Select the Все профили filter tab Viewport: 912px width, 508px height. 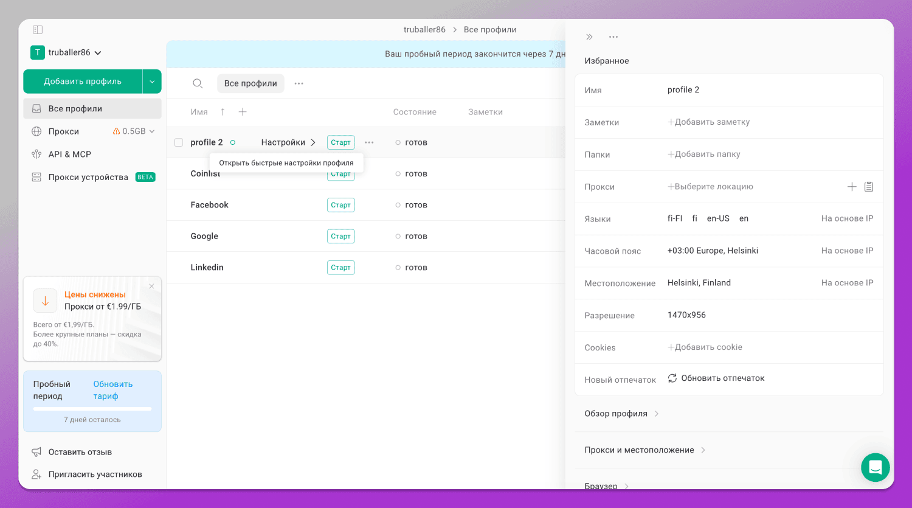[250, 83]
